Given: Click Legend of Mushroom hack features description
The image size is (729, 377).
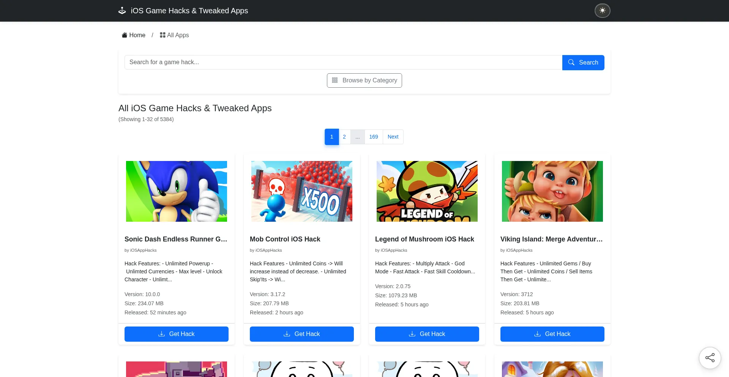Looking at the screenshot, I should 425,267.
